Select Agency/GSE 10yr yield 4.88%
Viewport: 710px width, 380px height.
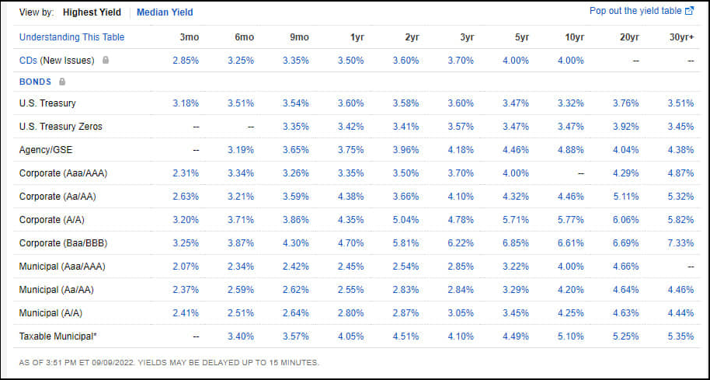tap(571, 150)
